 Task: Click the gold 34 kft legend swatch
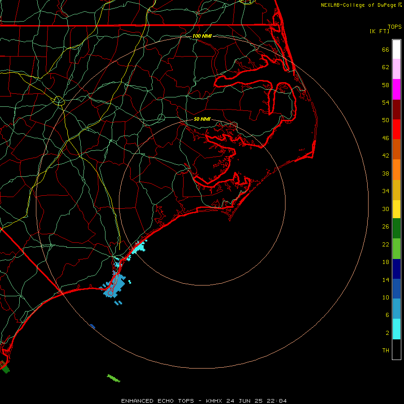[396, 190]
